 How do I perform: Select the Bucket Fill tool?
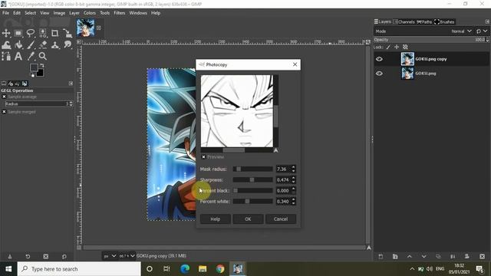(x=18, y=45)
